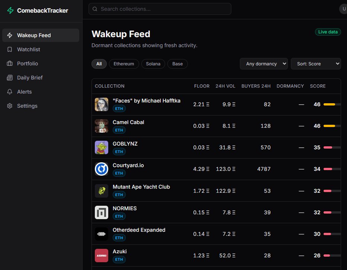Click the Camel Cabal collection image
Viewport: 347px width, 270px height.
coord(102,126)
